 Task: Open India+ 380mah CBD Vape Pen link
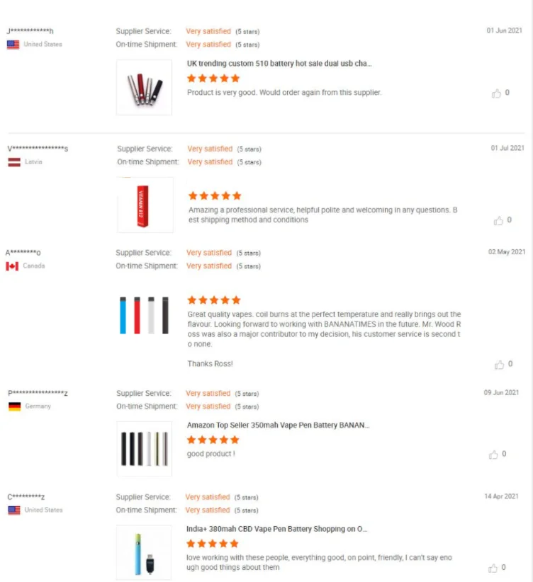click(x=277, y=529)
